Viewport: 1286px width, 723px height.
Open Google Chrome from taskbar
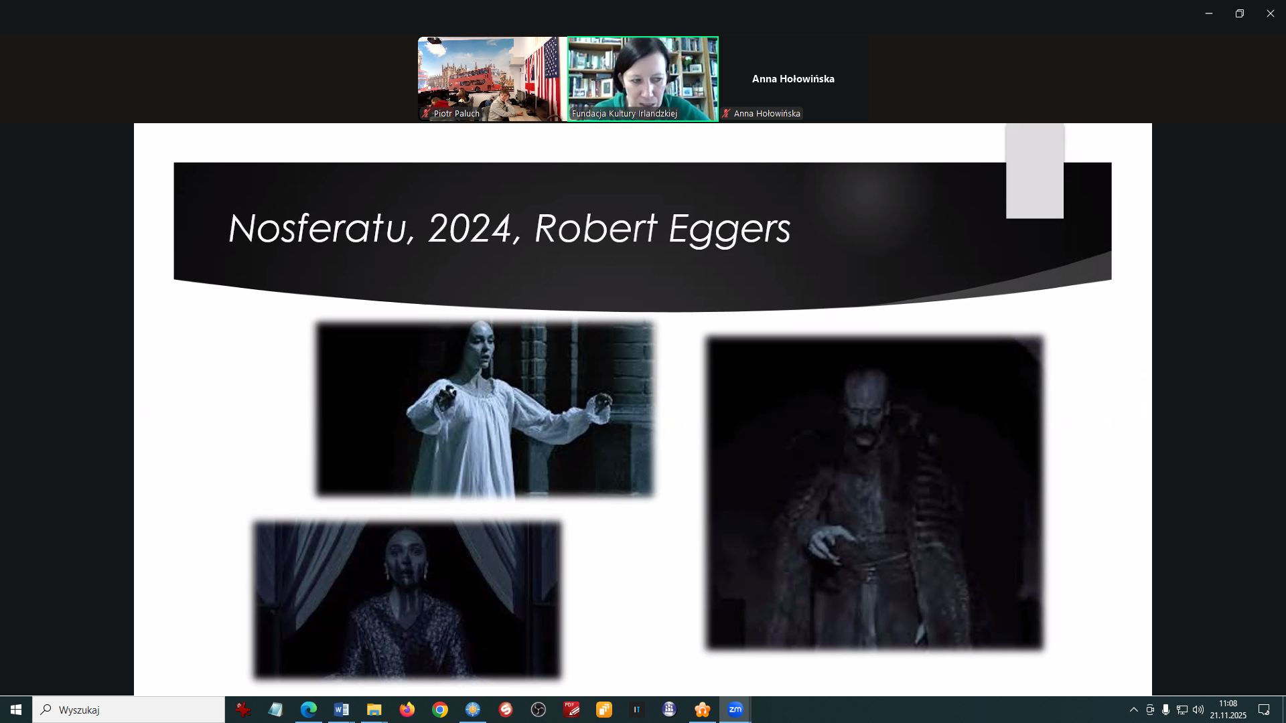pyautogui.click(x=440, y=710)
